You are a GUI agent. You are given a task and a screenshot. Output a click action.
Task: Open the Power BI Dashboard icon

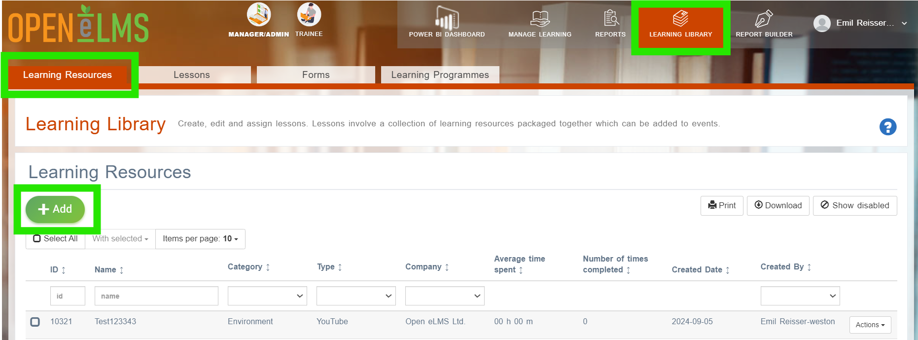pyautogui.click(x=447, y=18)
